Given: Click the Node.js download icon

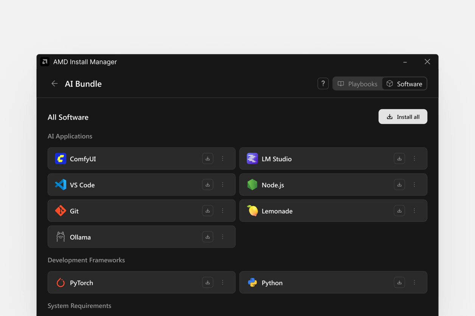Looking at the screenshot, I should click(399, 185).
